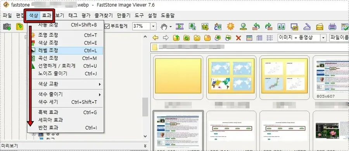
Task: Choose 색수 세기 from the menu
Action: point(66,102)
